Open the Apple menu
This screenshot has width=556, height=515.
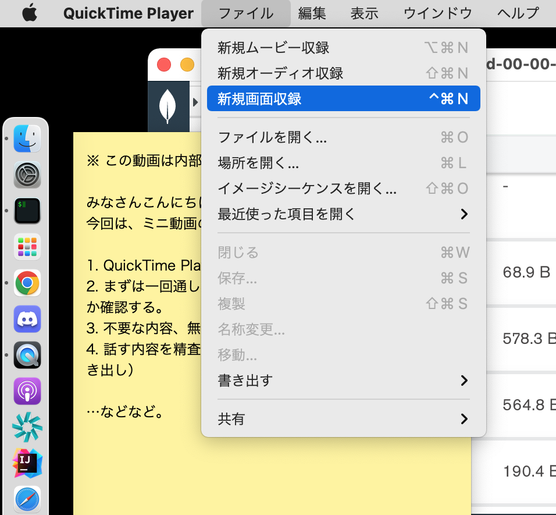click(x=30, y=13)
